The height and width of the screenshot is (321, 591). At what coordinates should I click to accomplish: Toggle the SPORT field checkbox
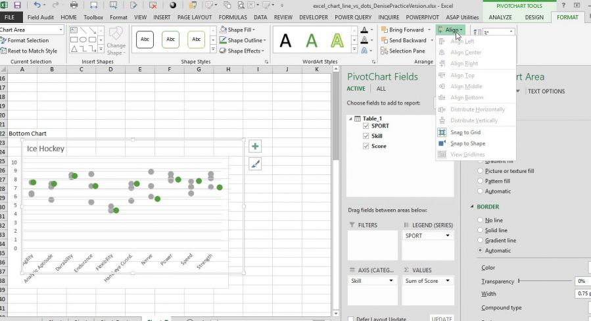tap(366, 126)
